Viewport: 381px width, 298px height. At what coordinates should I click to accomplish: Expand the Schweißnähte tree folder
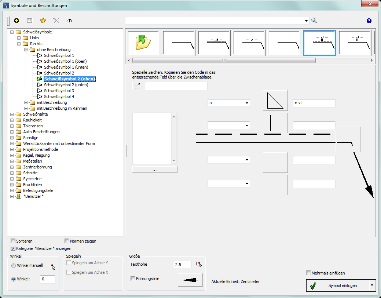pyautogui.click(x=12, y=114)
